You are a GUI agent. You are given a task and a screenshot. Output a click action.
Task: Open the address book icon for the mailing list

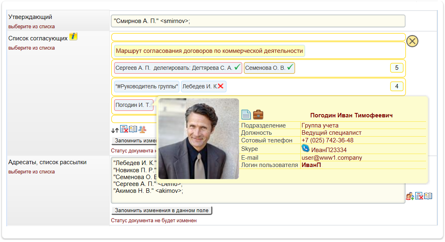point(428,196)
